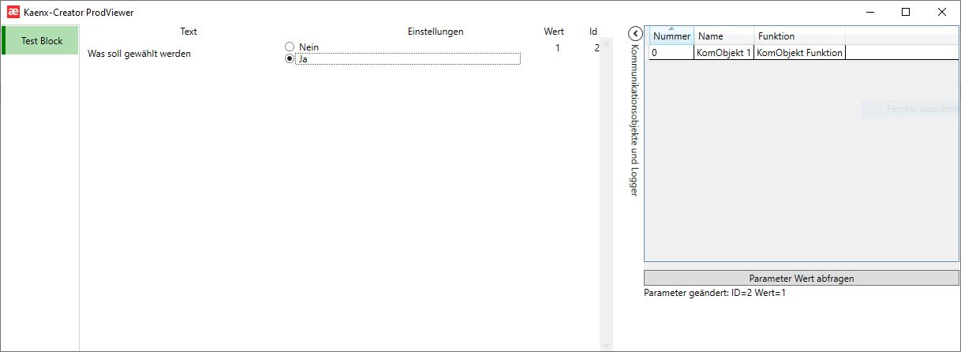Click the vertical 'Kommunikationsobjekte und Logger' label
Image resolution: width=961 pixels, height=352 pixels.
tap(634, 121)
